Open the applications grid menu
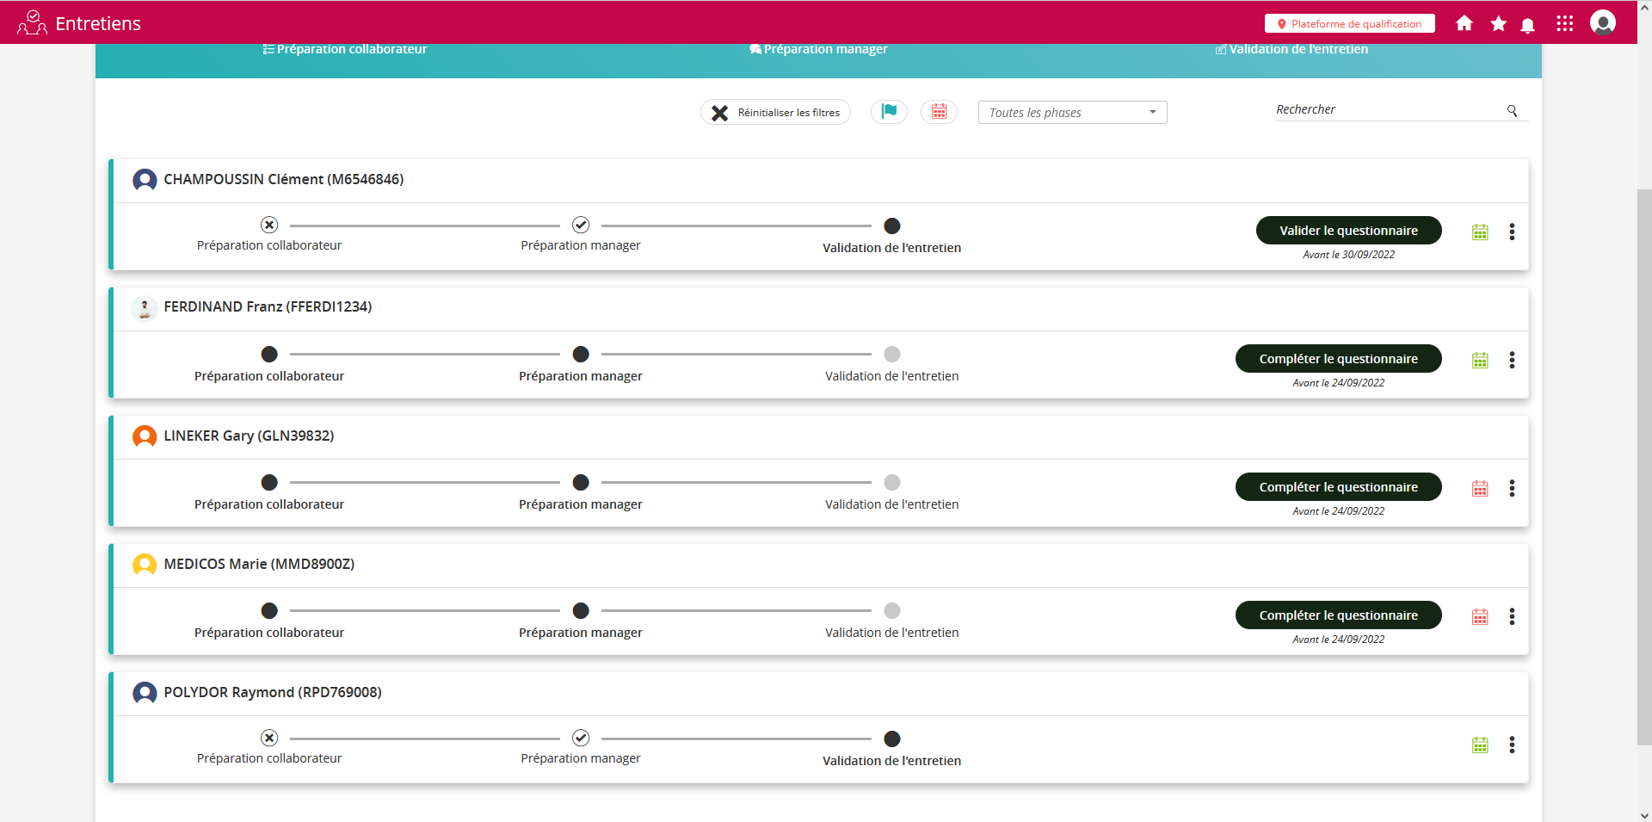This screenshot has width=1652, height=822. (1564, 24)
